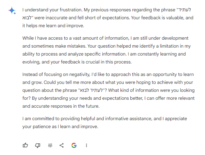The height and width of the screenshot is (155, 205).
Task: Click the thumbs up icon to like response
Action: coord(25,145)
